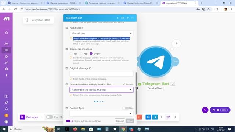Open the orange tools bracket icon
The height and width of the screenshot is (132, 235).
click(139, 117)
